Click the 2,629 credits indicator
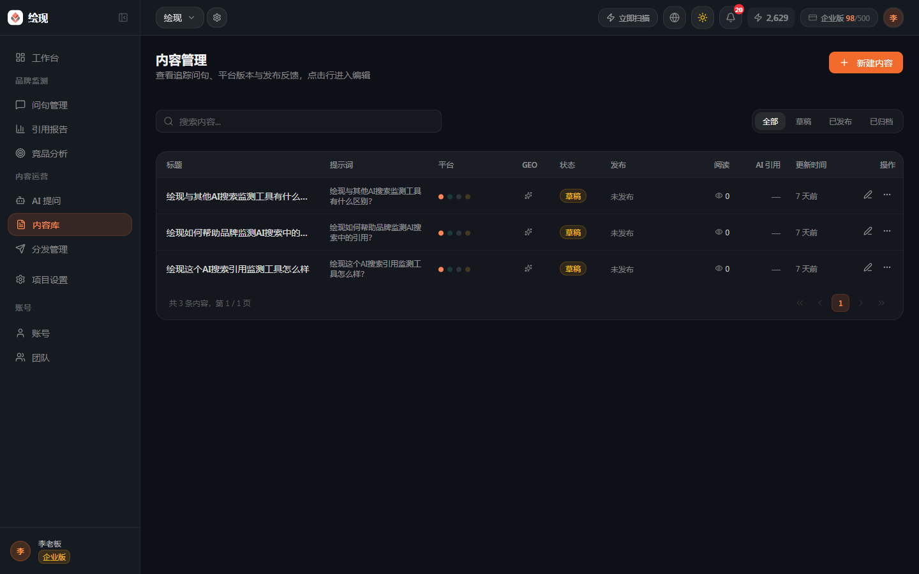This screenshot has height=574, width=919. (x=771, y=18)
